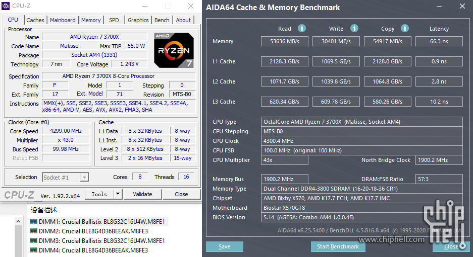Expand the Tools dropdown arrow
The image size is (473, 257).
118,194
